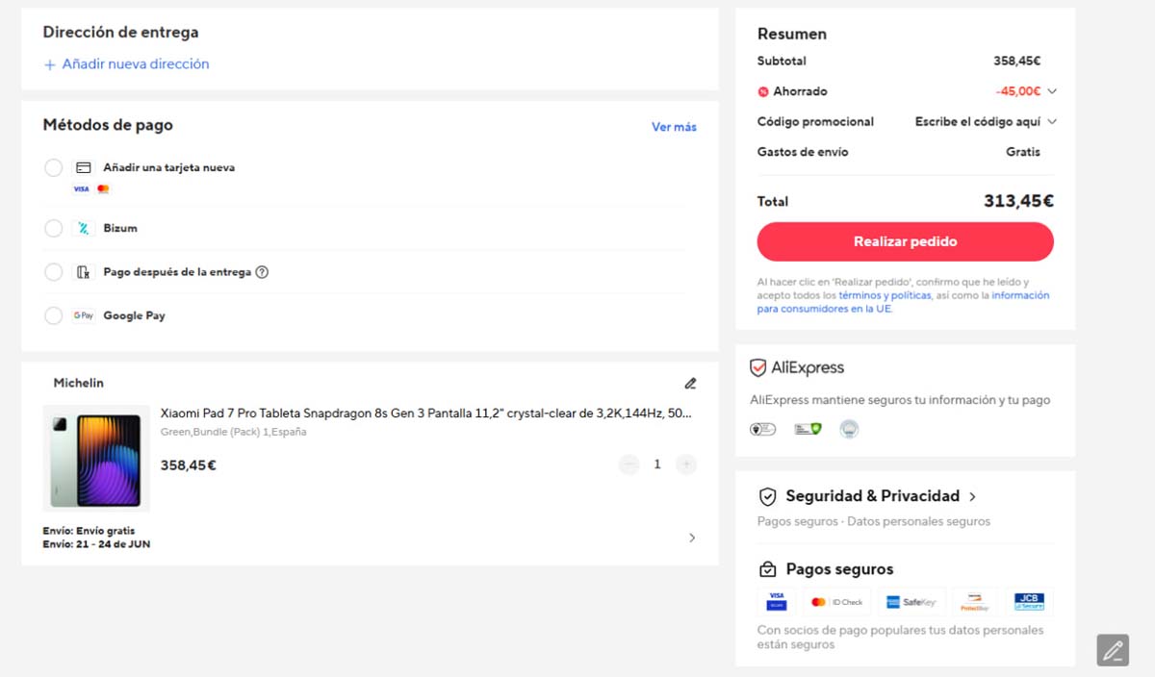Click the Realizar pedido button
The height and width of the screenshot is (677, 1155).
click(906, 241)
